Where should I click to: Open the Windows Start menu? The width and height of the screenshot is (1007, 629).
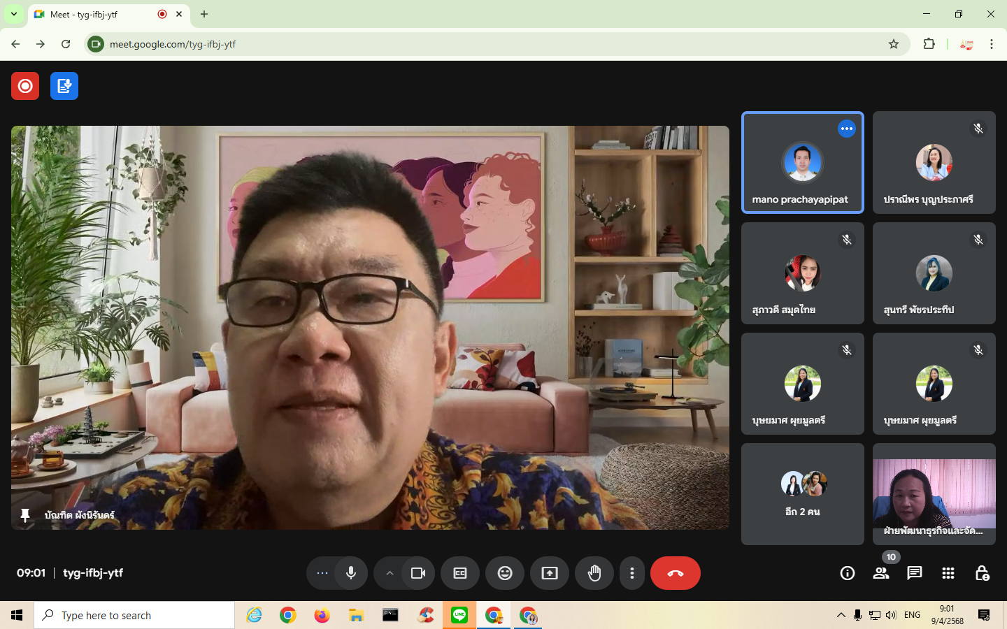point(17,615)
